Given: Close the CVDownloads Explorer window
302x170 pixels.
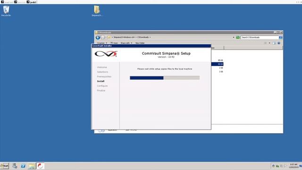Looking at the screenshot, I should click(281, 33).
